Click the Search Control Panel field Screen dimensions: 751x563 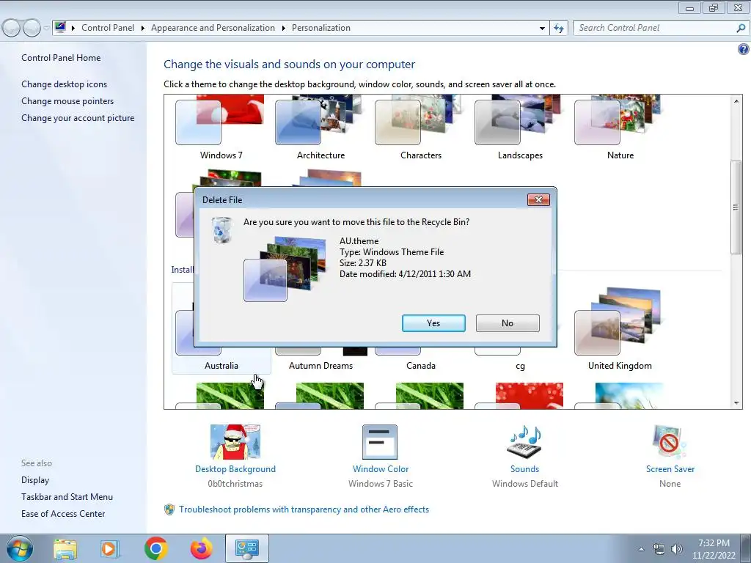pyautogui.click(x=653, y=28)
